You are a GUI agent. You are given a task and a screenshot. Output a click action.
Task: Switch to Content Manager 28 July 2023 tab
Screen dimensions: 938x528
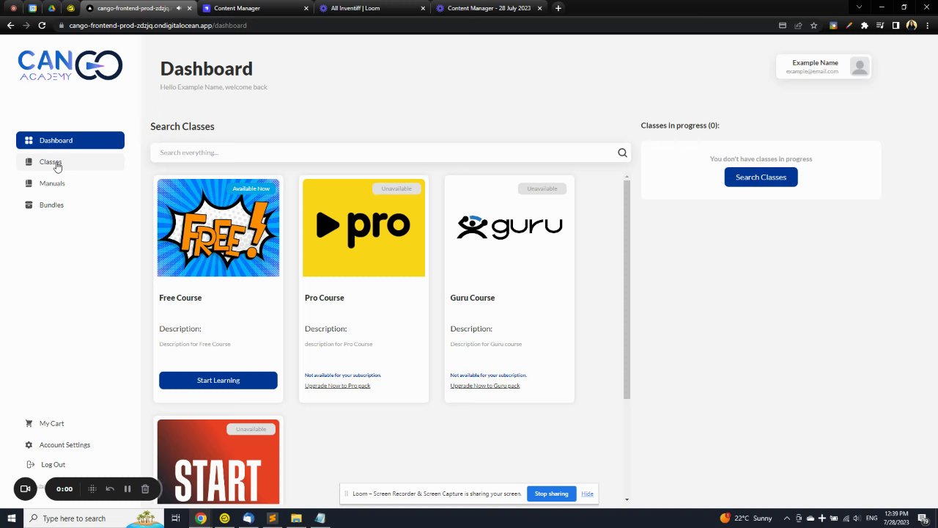[x=489, y=8]
